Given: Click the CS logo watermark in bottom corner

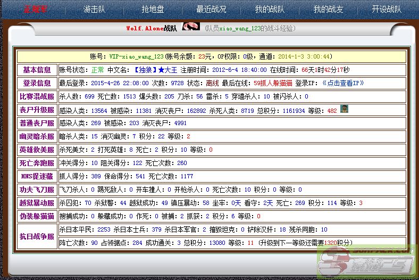Looking at the screenshot, I should coord(367,262).
